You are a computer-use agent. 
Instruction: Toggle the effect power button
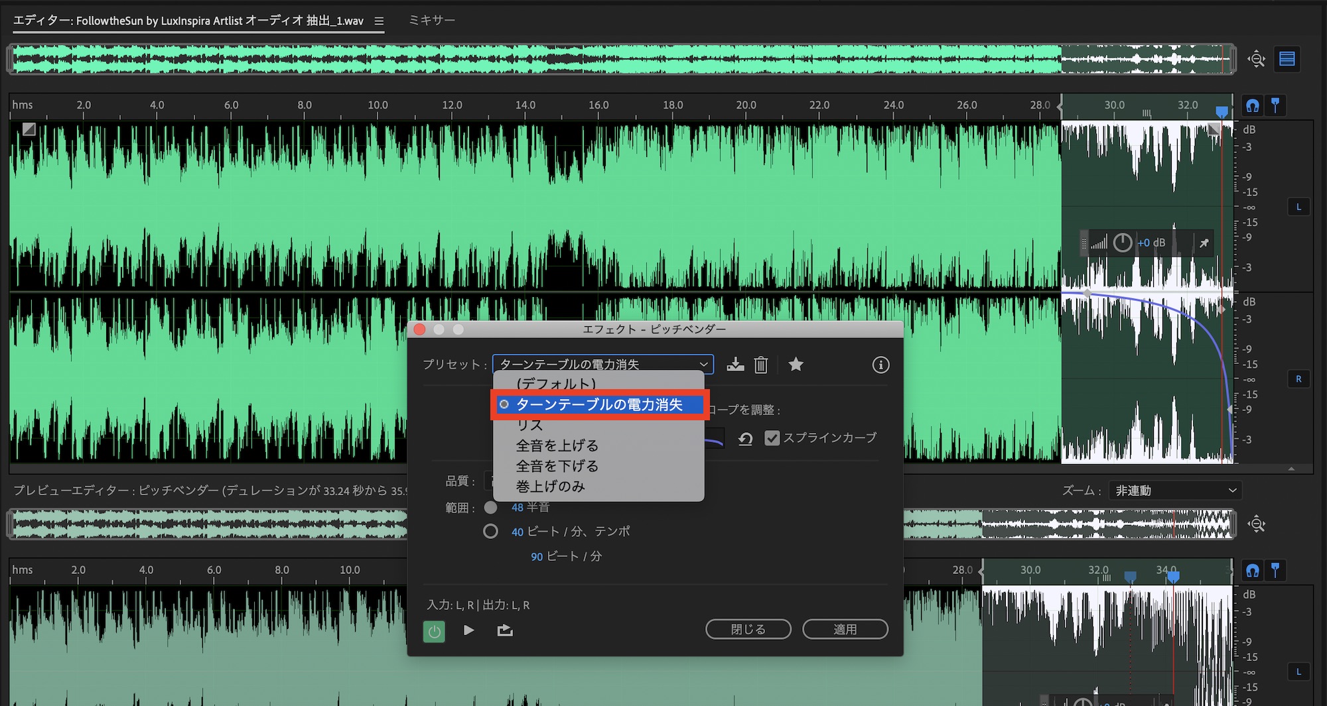pyautogui.click(x=434, y=631)
